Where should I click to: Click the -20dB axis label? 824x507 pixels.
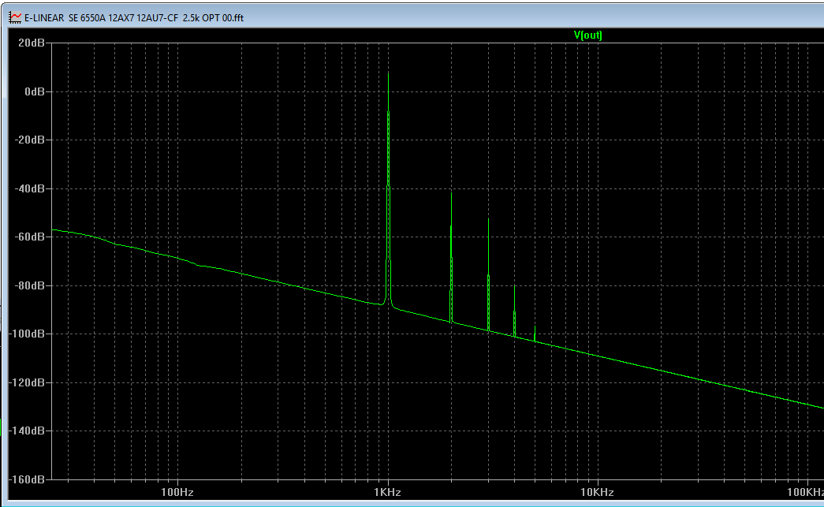coord(30,140)
